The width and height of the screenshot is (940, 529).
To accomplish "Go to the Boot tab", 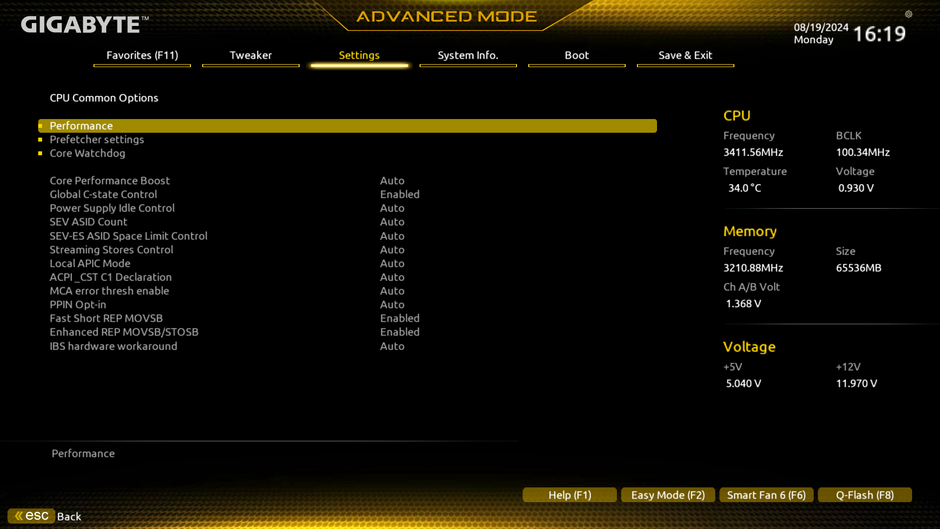I will [577, 55].
